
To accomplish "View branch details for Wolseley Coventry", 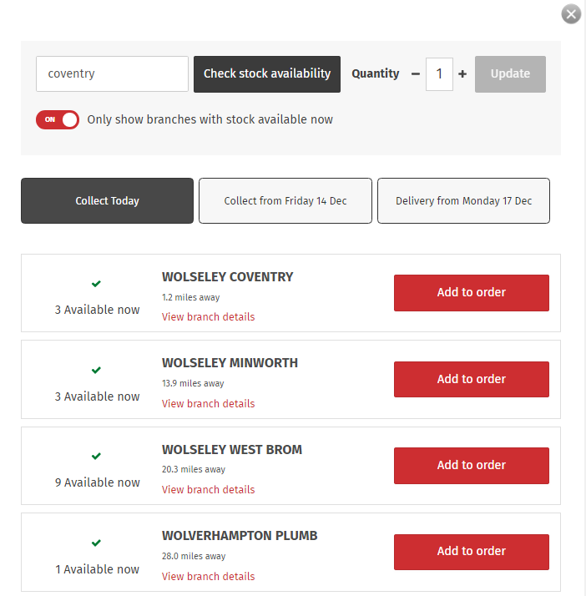I will tap(208, 317).
